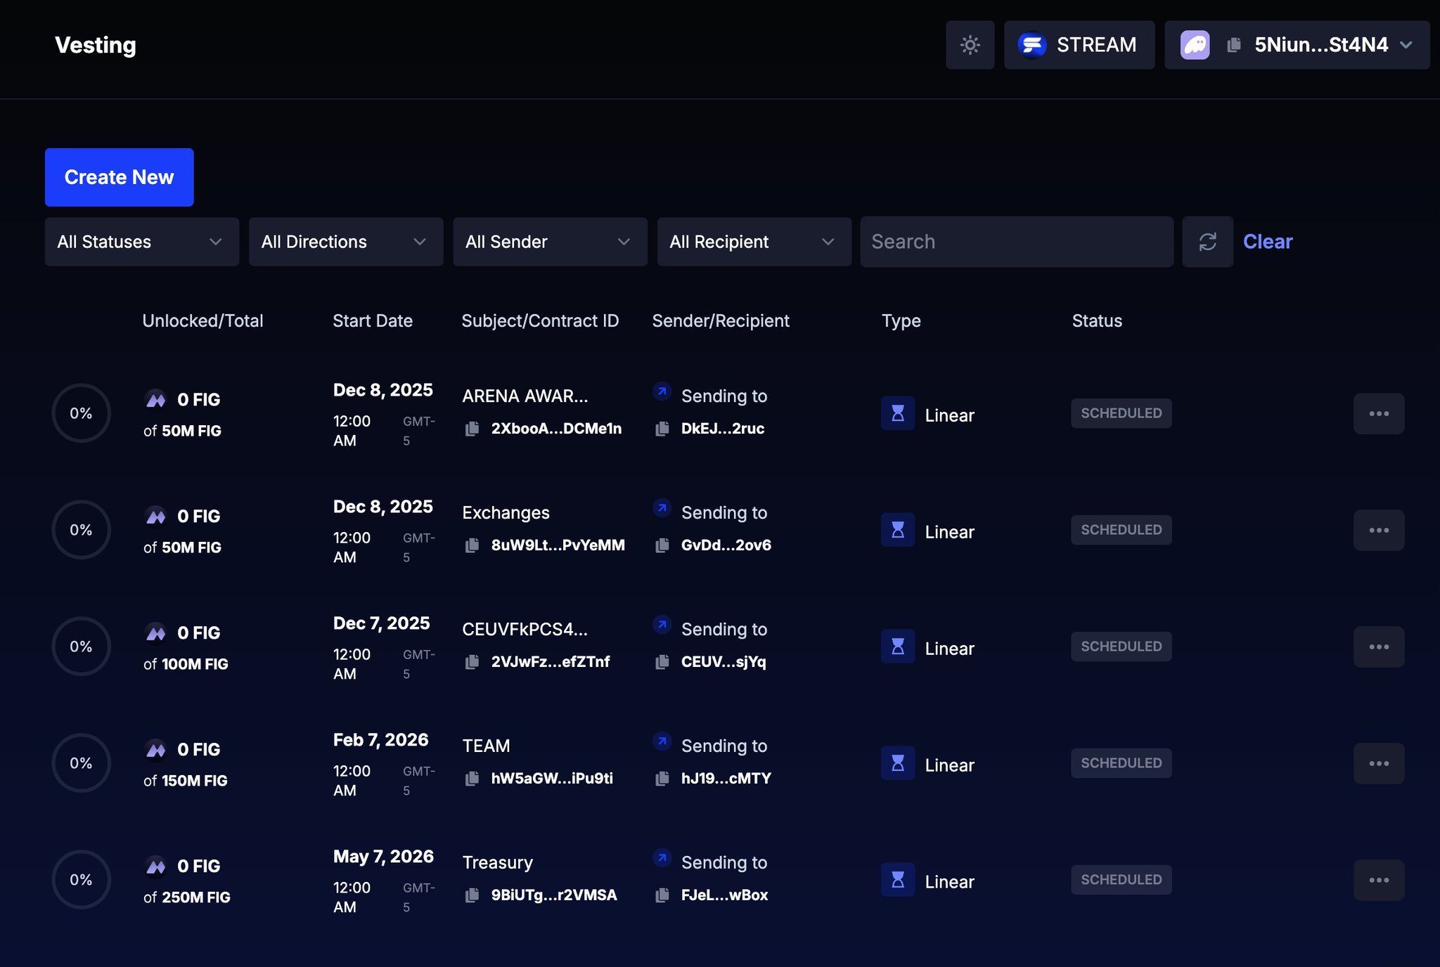Open the wallet account menu 5Niun...St4N4
The image size is (1440, 967).
pos(1320,45)
